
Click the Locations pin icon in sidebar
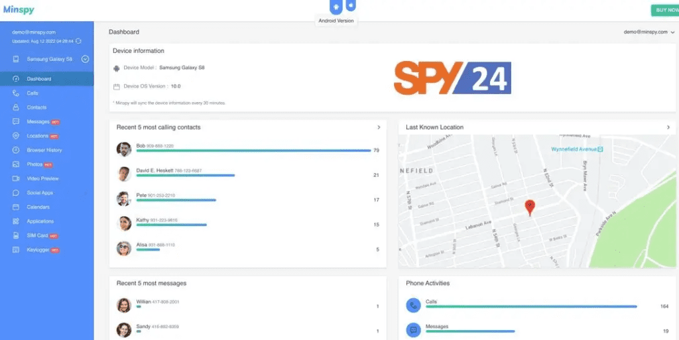tap(16, 136)
